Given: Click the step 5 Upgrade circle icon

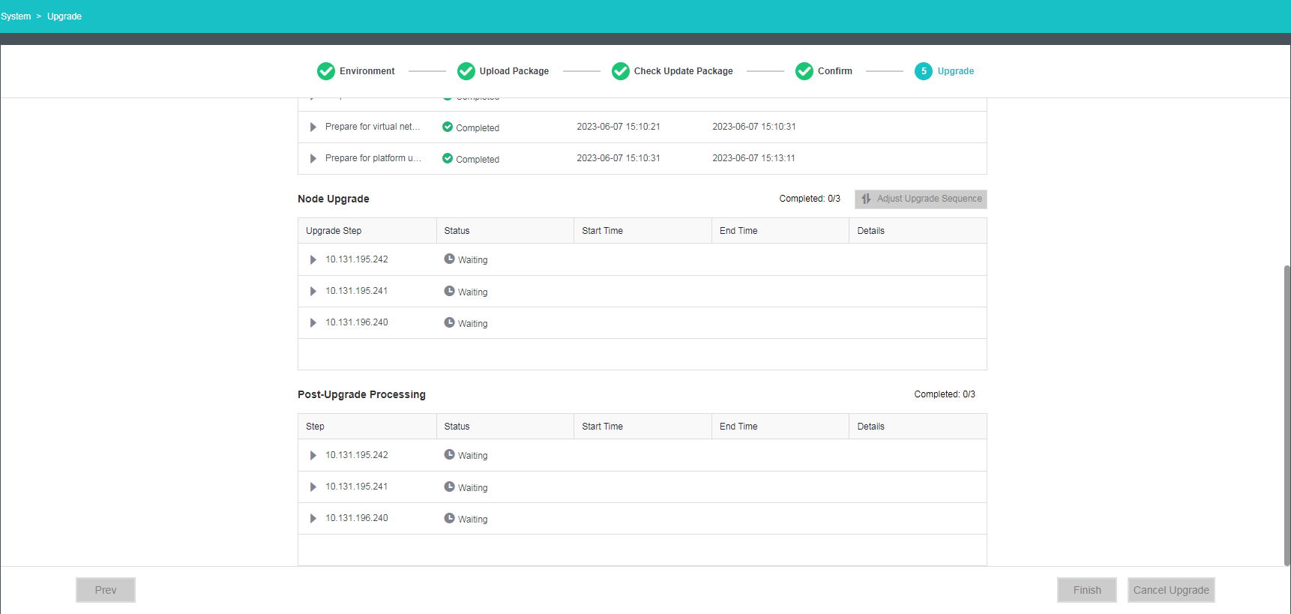Looking at the screenshot, I should click(924, 71).
